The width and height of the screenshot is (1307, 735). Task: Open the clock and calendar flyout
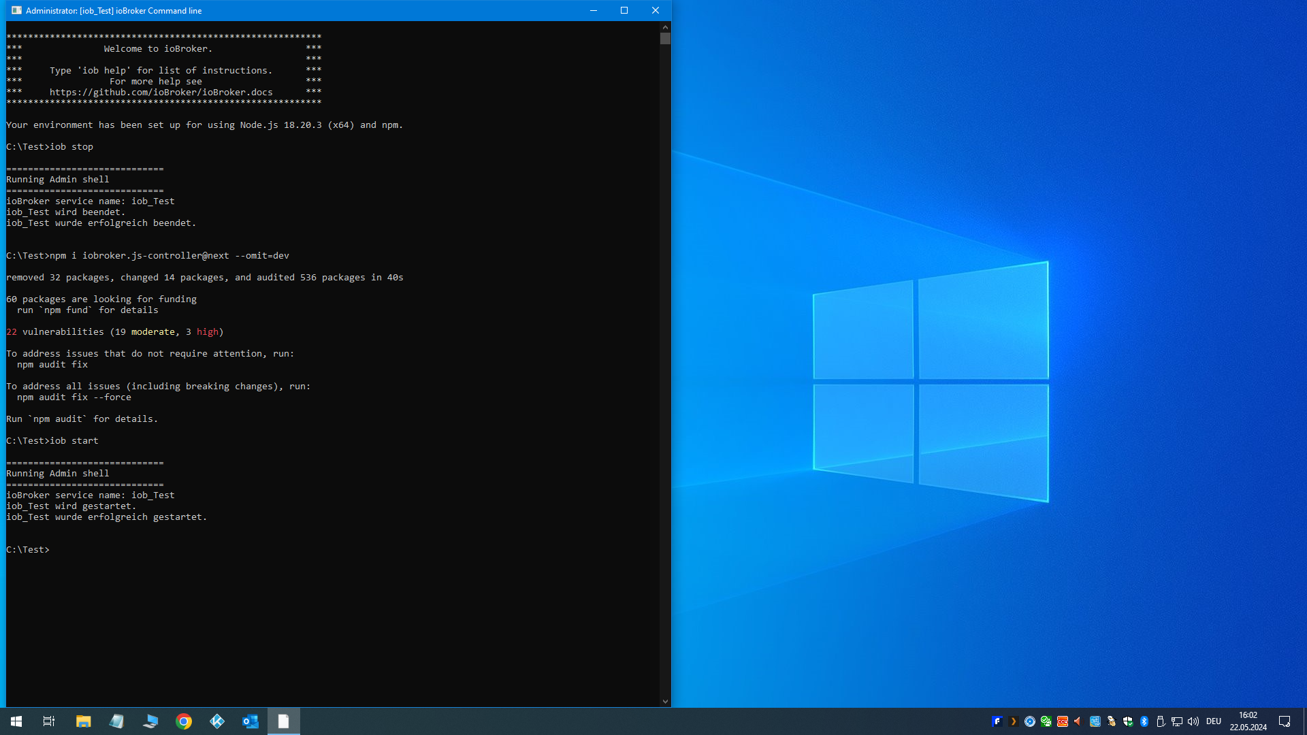click(1248, 721)
